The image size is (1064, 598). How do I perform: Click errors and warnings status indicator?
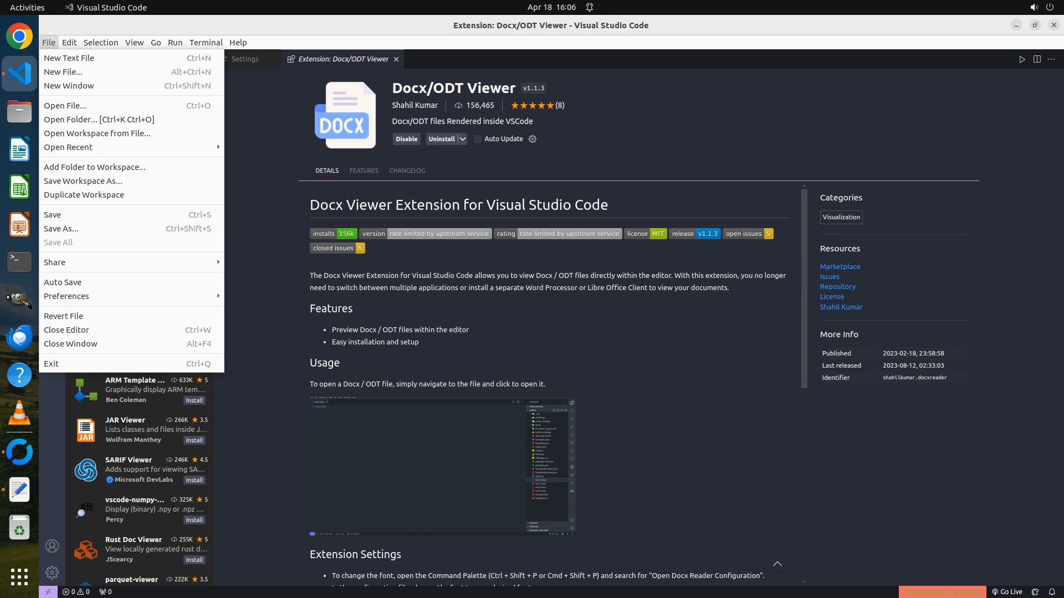76,591
